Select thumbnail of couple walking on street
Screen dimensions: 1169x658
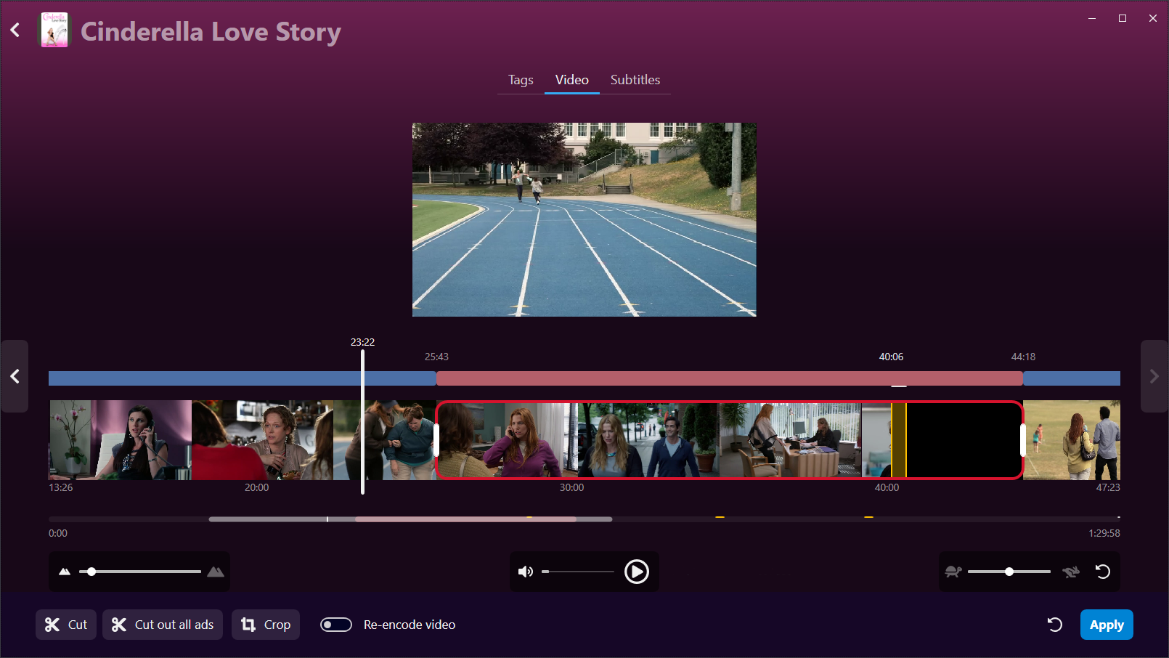point(648,440)
